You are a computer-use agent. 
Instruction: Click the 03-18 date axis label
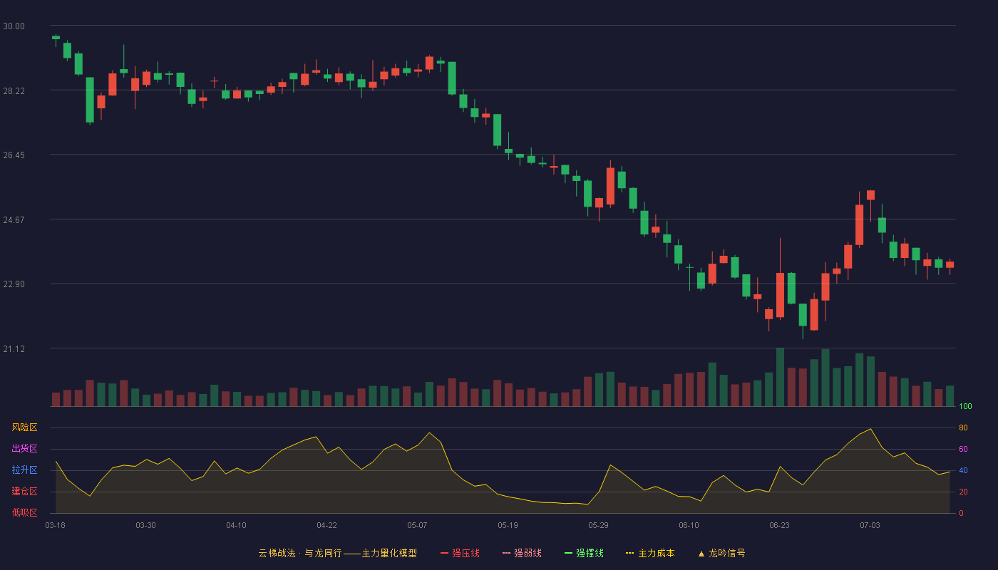[x=55, y=525]
